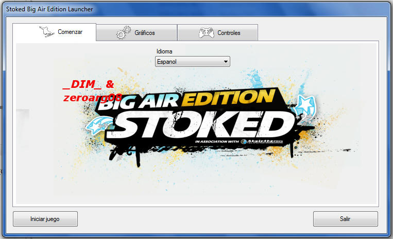Click the gamepad icon on Controles tab
Image resolution: width=393 pixels, height=239 pixels.
tap(206, 33)
